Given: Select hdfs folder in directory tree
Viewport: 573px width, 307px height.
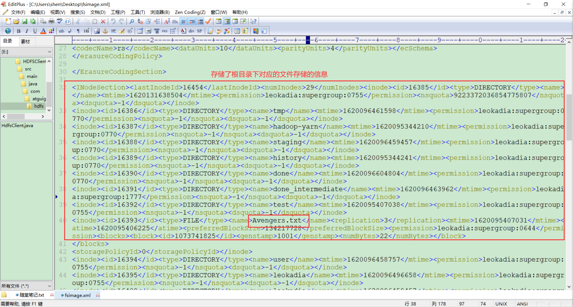Looking at the screenshot, I should coord(36,106).
